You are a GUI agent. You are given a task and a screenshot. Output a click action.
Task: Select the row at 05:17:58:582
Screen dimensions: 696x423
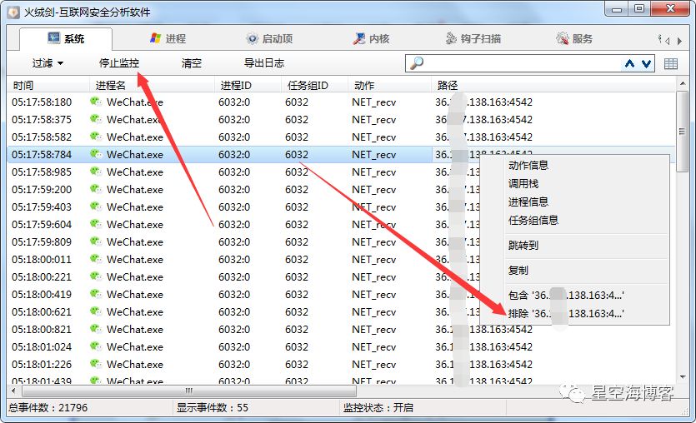(x=341, y=137)
